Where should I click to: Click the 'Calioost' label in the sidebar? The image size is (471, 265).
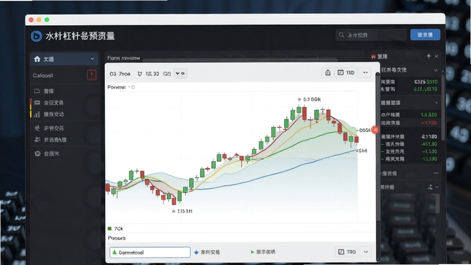coord(43,75)
